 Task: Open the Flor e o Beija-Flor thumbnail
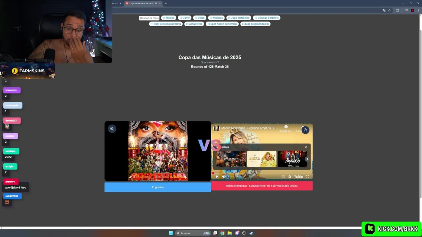click(x=262, y=159)
